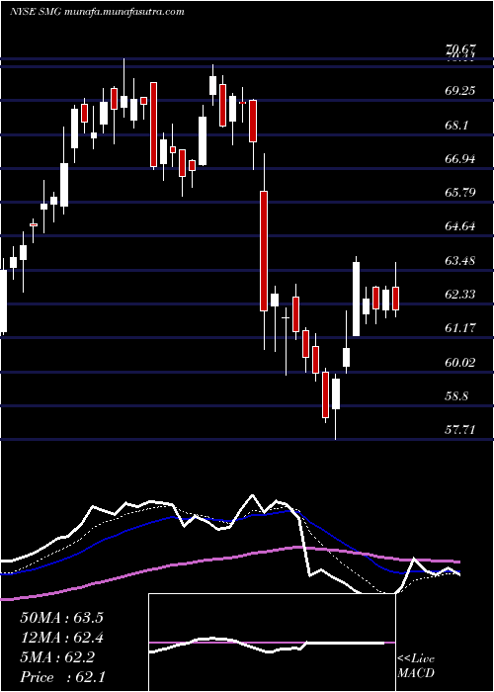Click the 57.71 price axis label

point(460,429)
